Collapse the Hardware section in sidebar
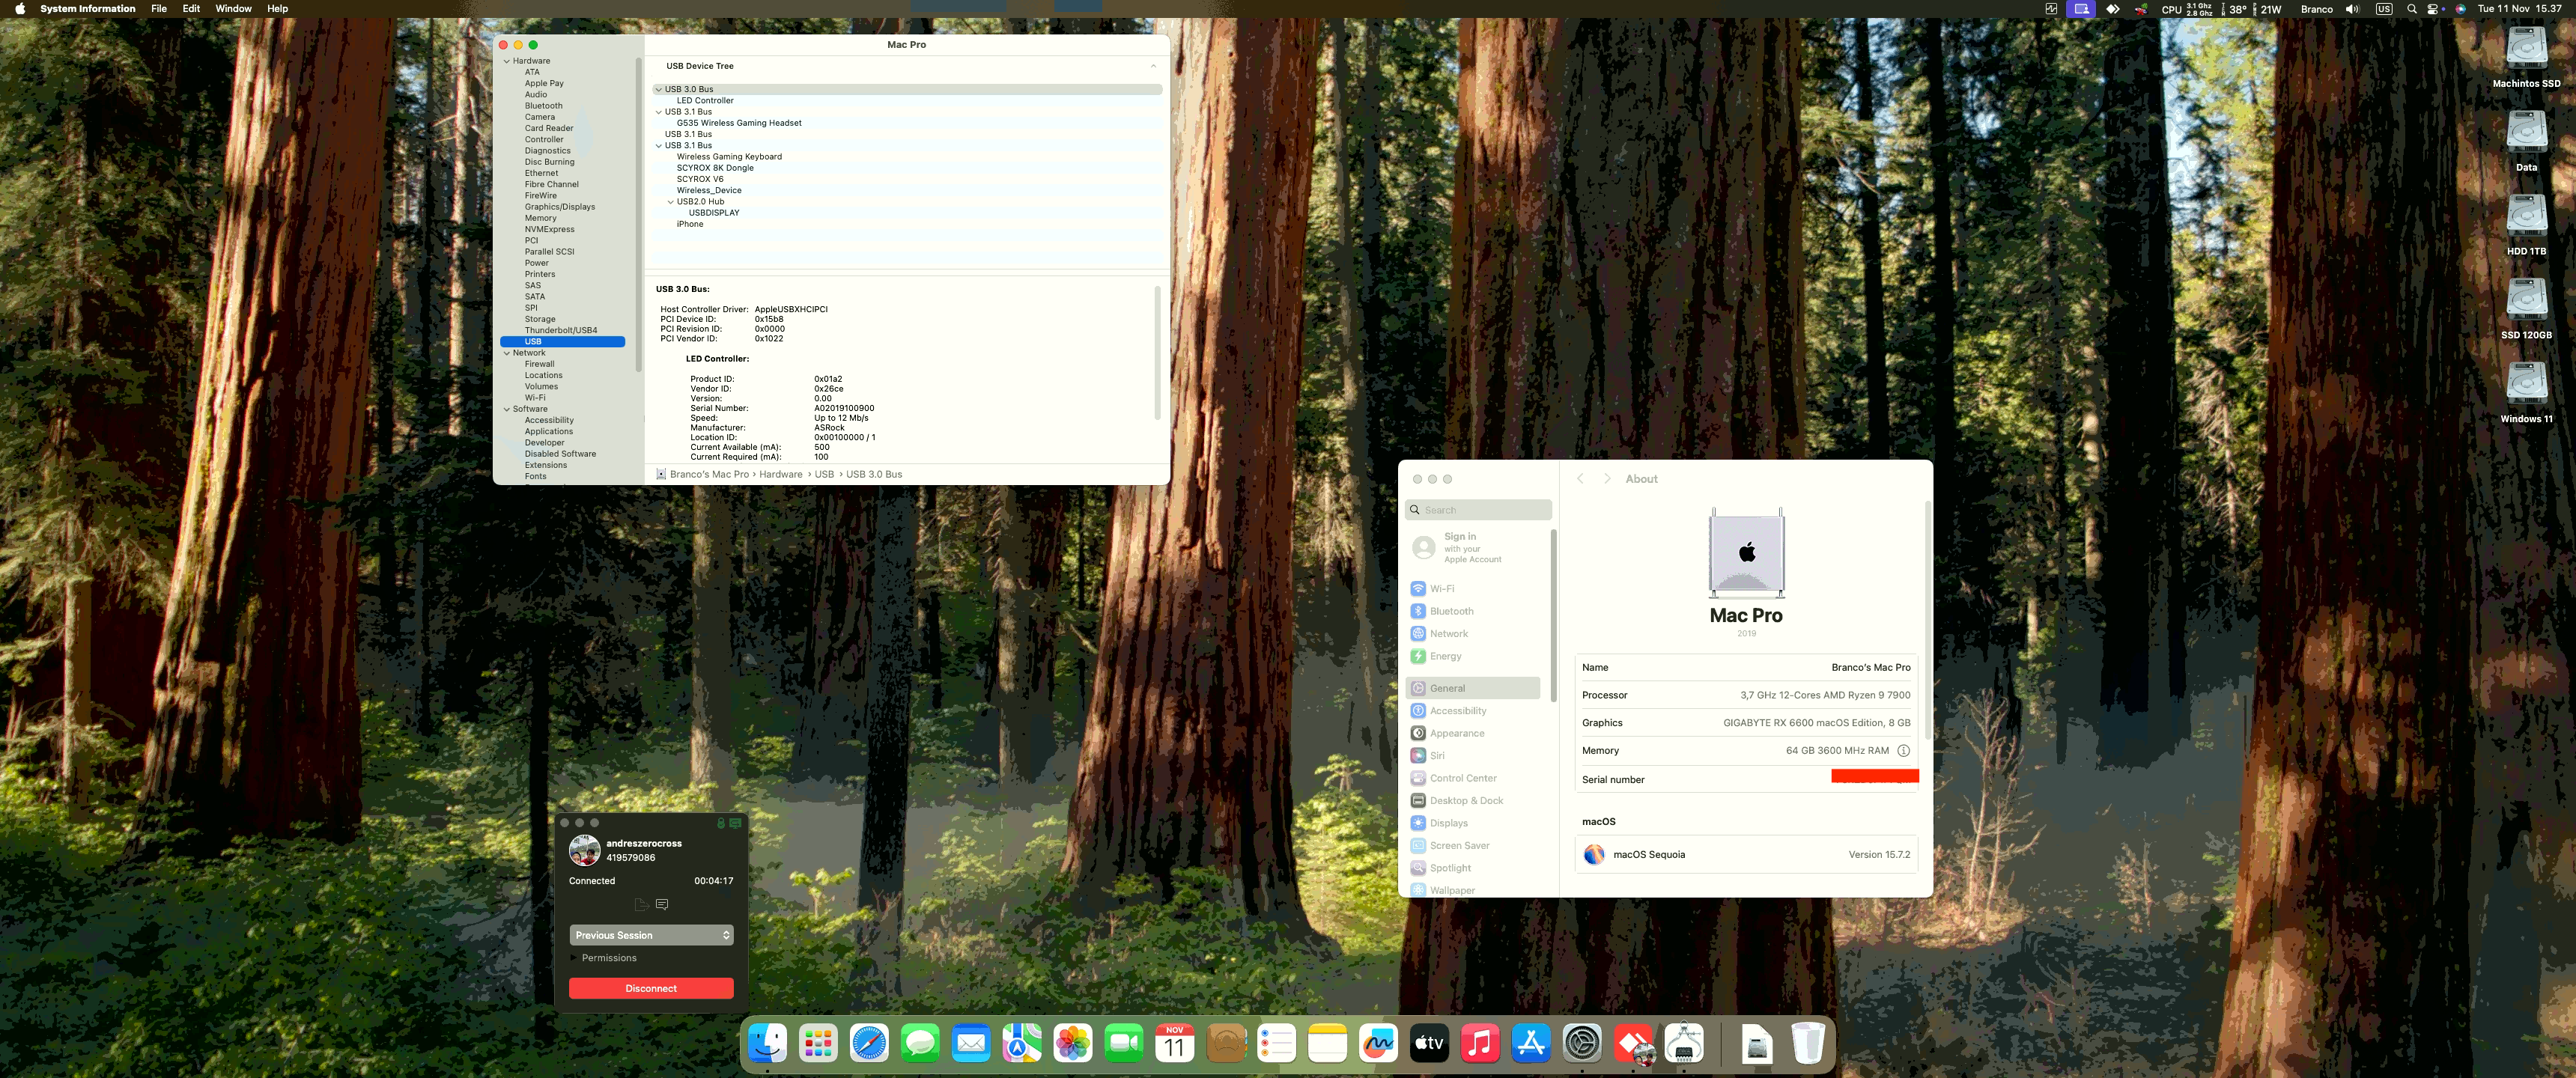This screenshot has width=2576, height=1078. 507,61
